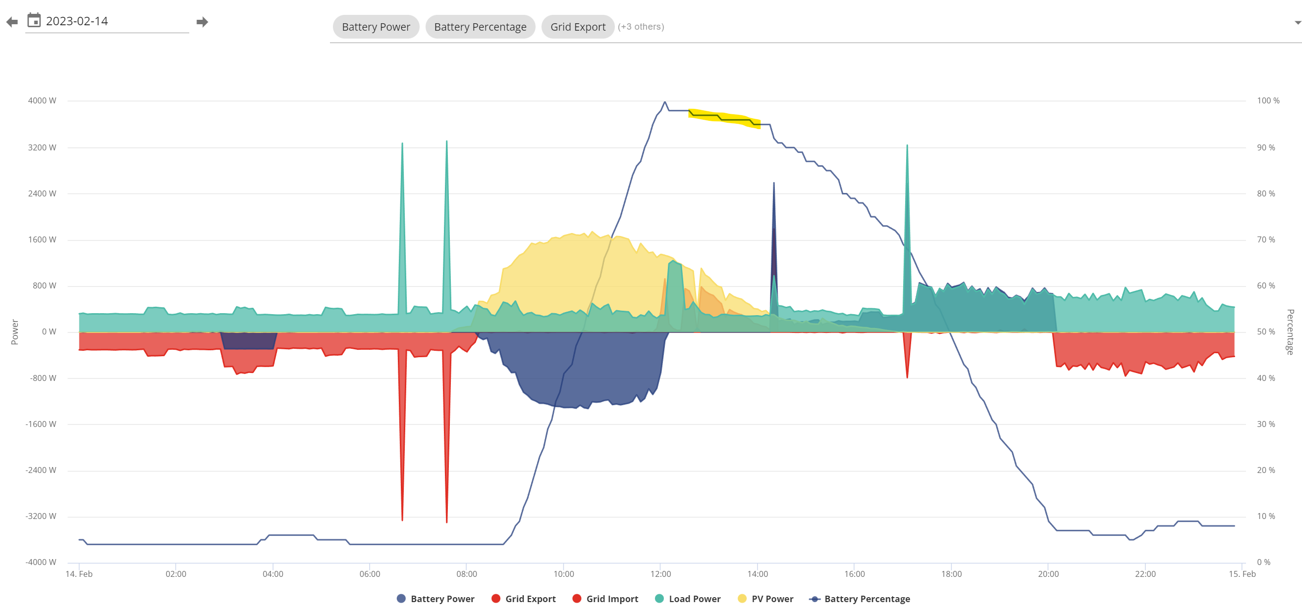1302x612 pixels.
Task: Go to next day with right arrow
Action: pos(202,22)
